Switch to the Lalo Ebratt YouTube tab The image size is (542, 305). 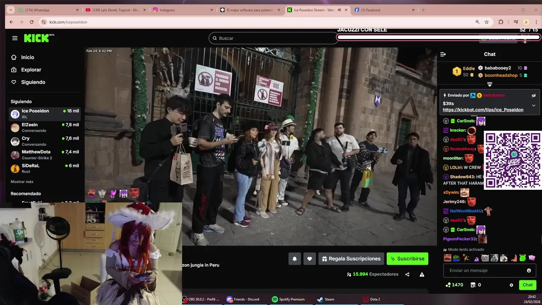coord(115,10)
